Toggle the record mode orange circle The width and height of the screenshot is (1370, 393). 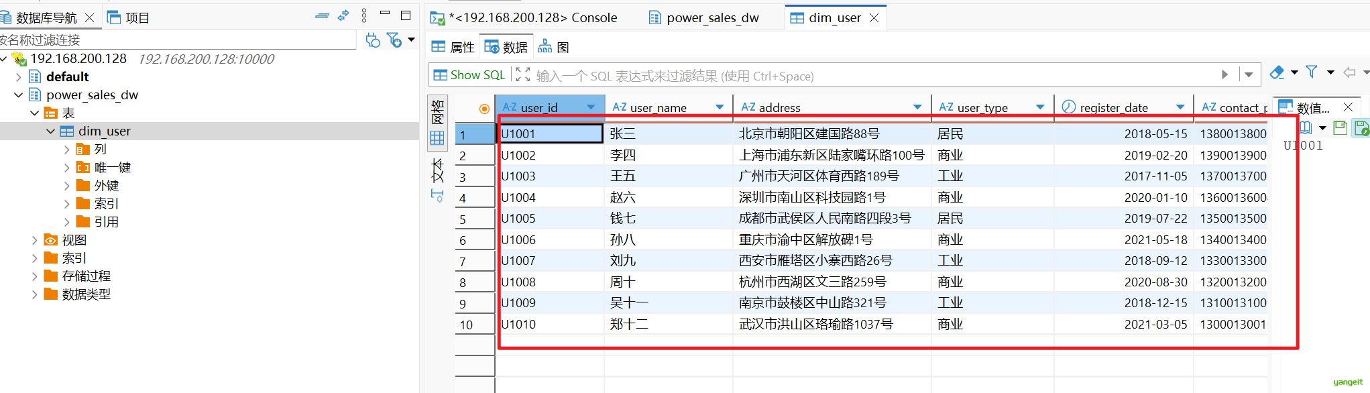[x=484, y=109]
